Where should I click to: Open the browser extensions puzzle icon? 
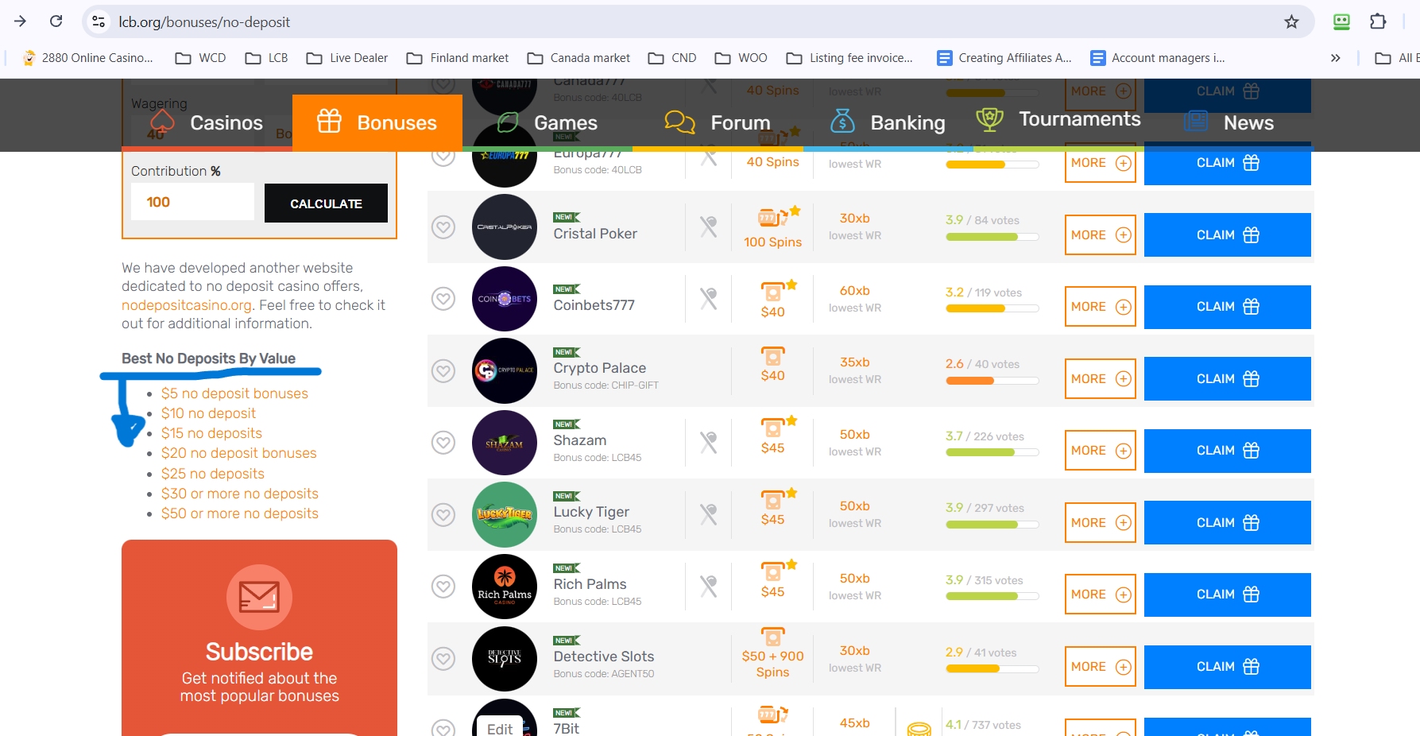[1378, 21]
